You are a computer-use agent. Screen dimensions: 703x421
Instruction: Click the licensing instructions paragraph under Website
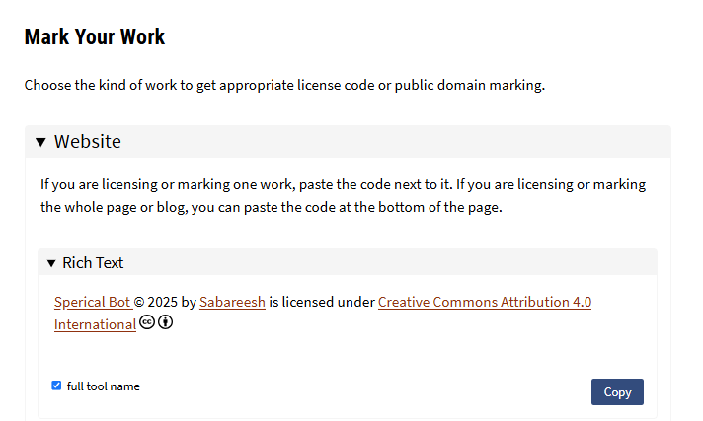click(x=343, y=196)
